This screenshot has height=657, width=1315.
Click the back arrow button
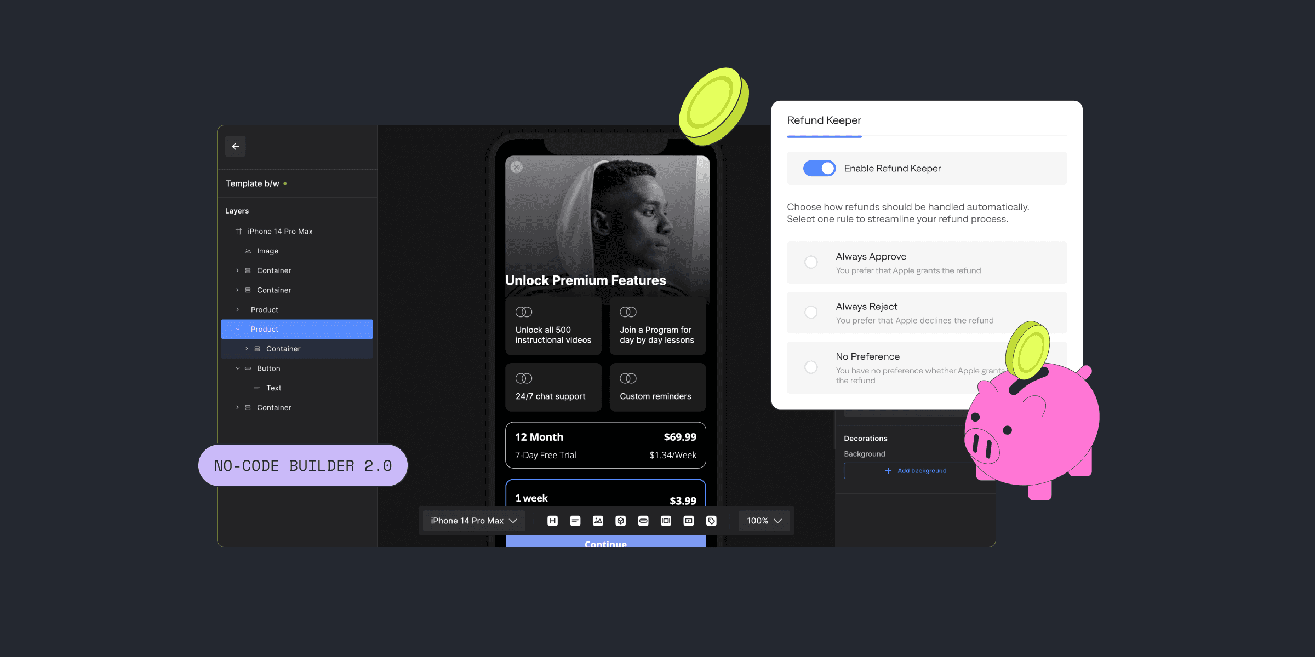coord(235,147)
